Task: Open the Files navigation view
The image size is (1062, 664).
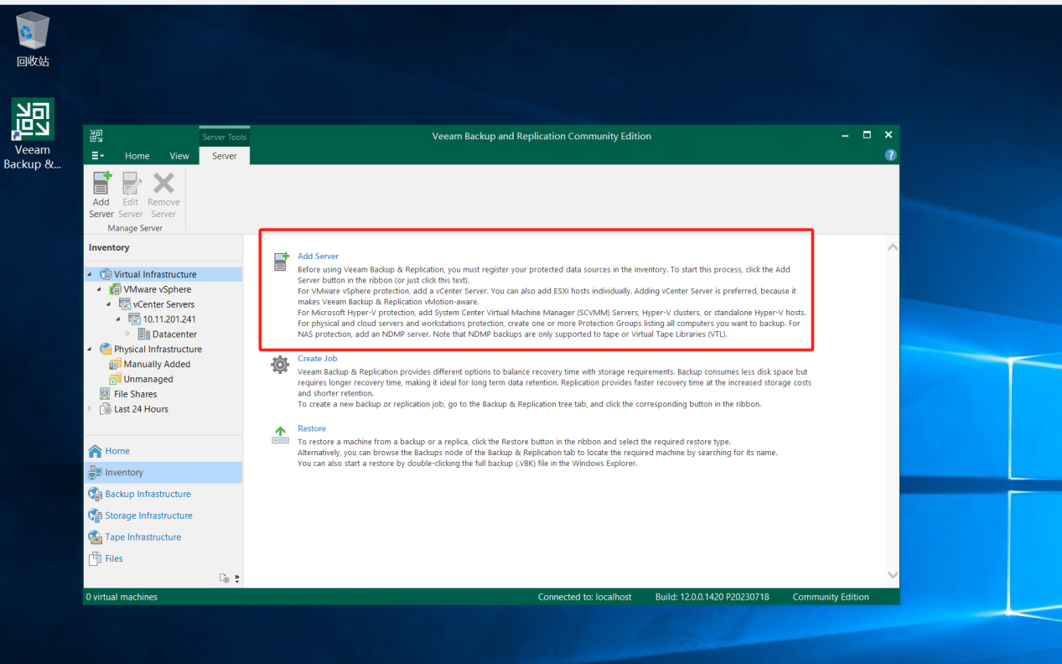Action: (163, 558)
